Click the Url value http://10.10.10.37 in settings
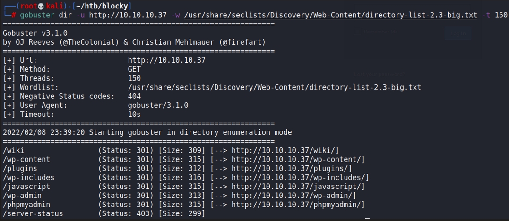The height and width of the screenshot is (221, 509). tap(166, 60)
